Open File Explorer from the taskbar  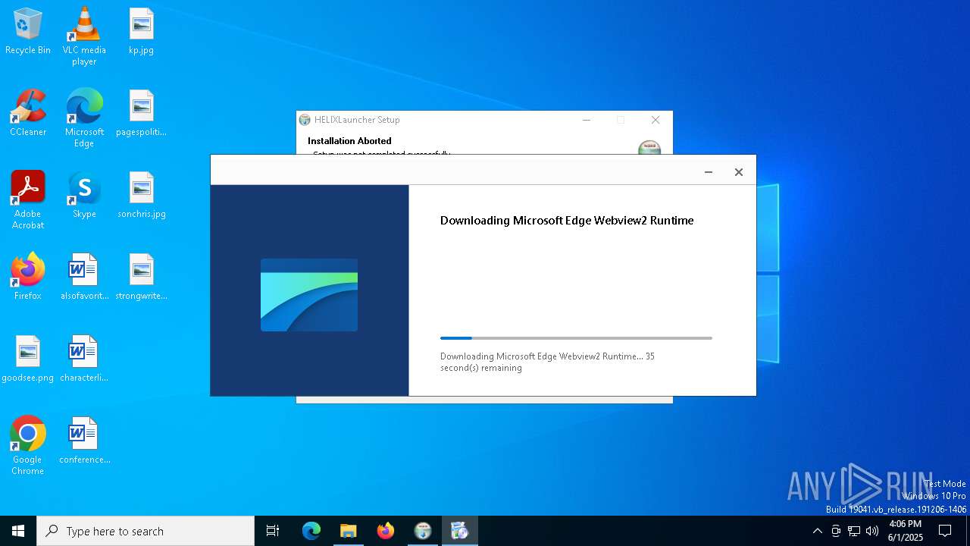click(x=348, y=531)
